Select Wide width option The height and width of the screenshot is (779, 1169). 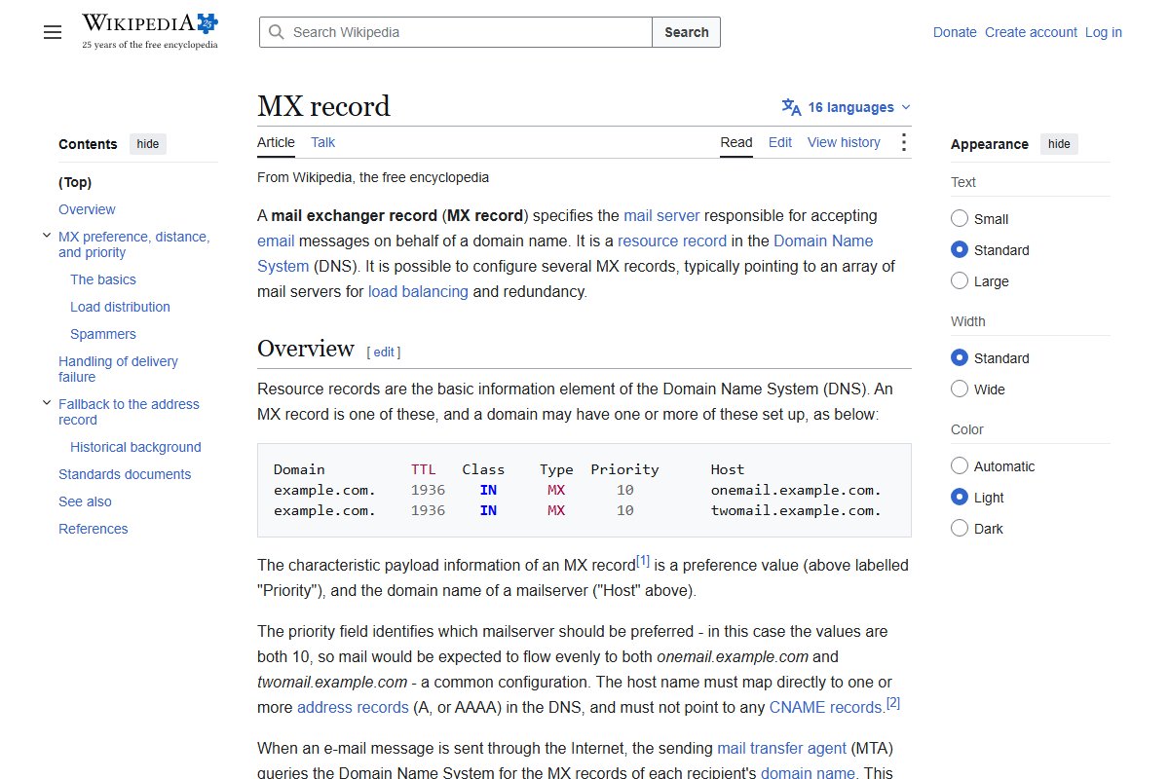960,389
